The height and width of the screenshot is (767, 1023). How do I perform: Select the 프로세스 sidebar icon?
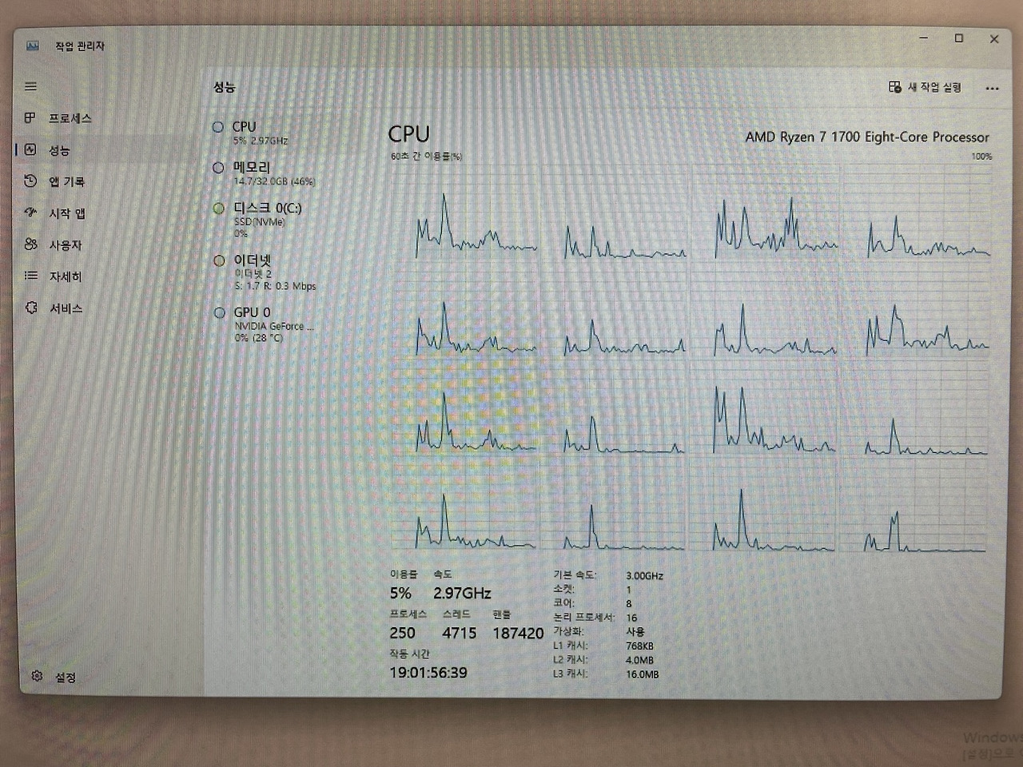30,118
